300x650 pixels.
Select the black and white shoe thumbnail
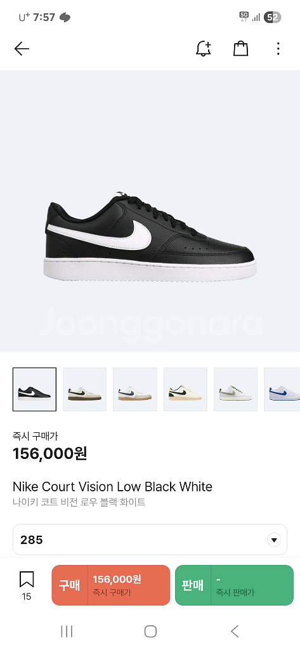click(34, 389)
